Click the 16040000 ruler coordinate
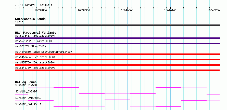The width and height of the screenshot is (227, 110). pyautogui.click(x=127, y=10)
